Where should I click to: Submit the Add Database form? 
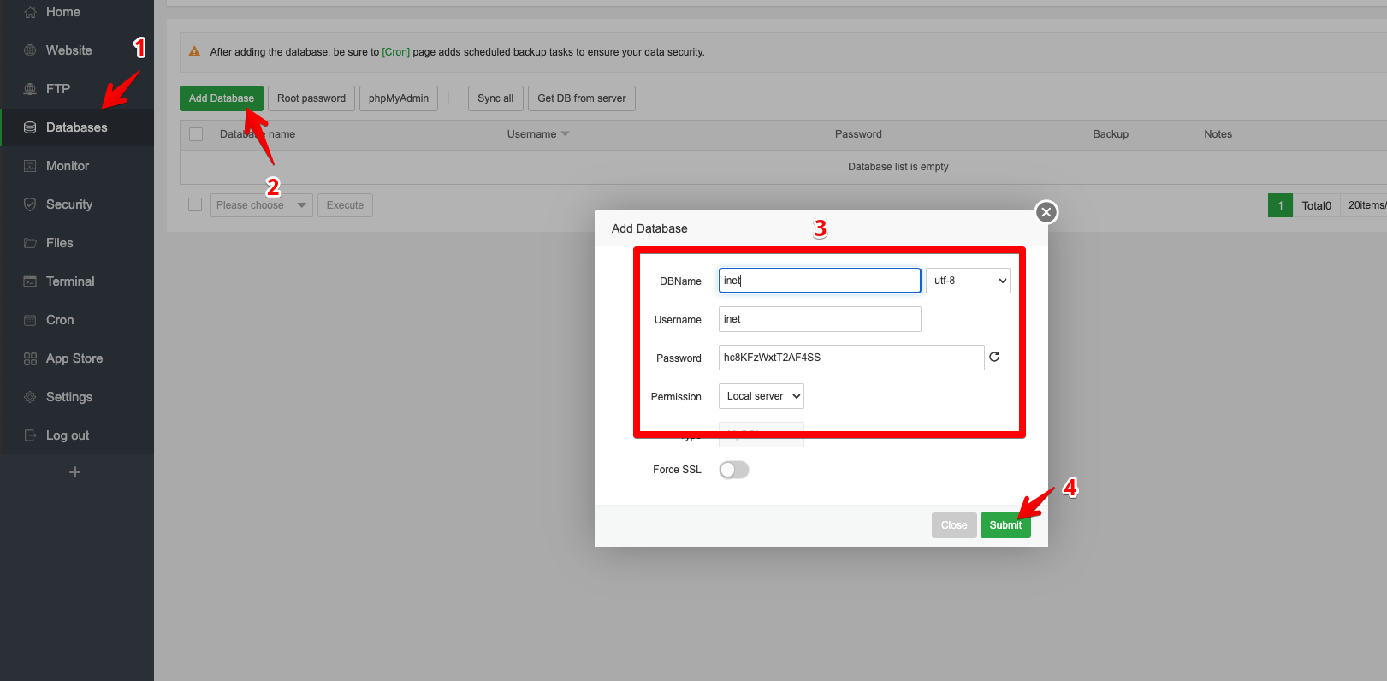(1005, 525)
